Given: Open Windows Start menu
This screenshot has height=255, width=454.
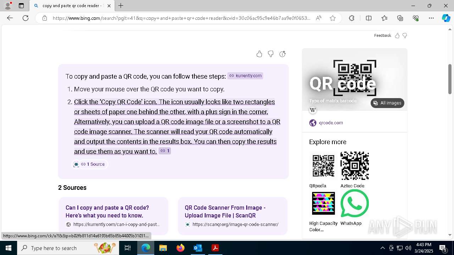Looking at the screenshot, I should click(x=9, y=248).
